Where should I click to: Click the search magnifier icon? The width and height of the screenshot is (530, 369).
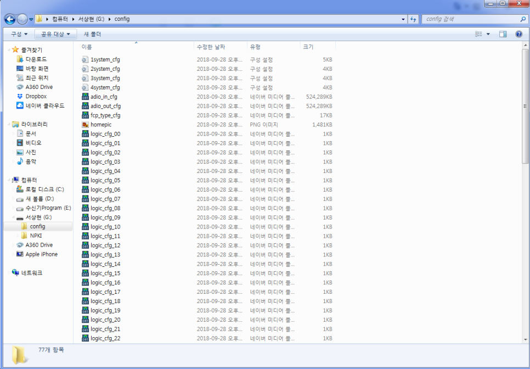click(523, 19)
